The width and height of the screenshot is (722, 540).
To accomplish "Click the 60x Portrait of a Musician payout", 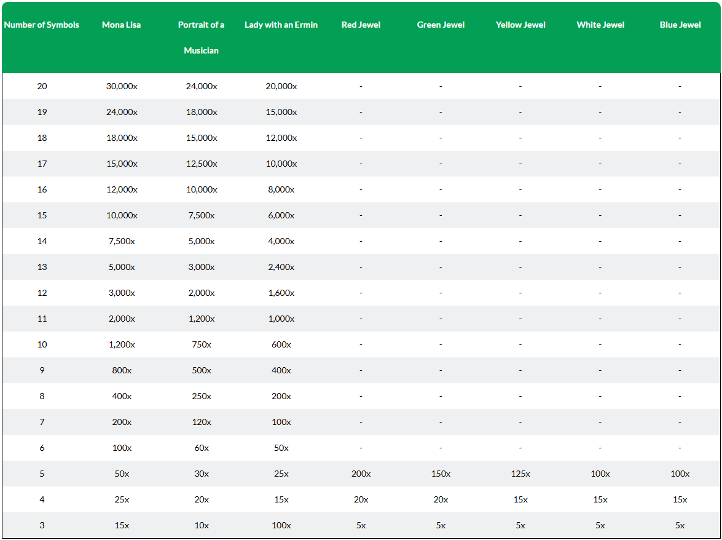I will click(x=201, y=447).
